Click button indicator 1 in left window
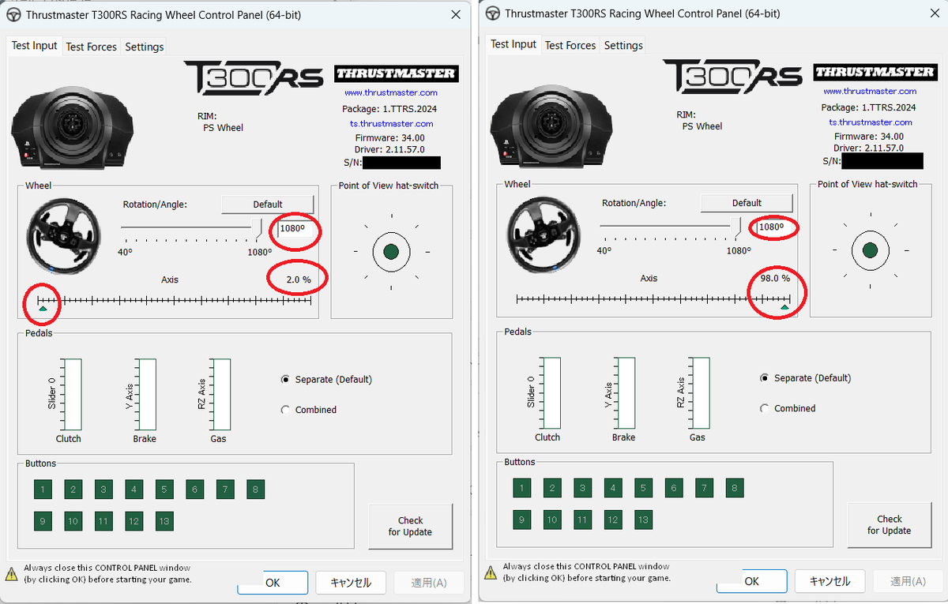948x604 pixels. coord(43,490)
